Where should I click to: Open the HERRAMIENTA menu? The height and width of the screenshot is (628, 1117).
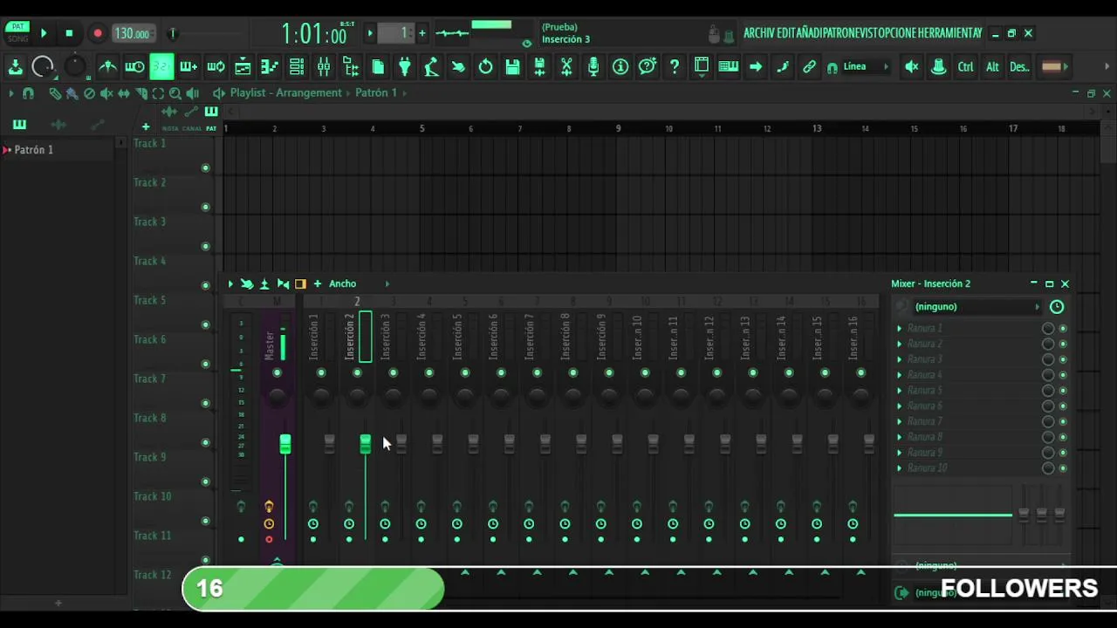point(947,33)
